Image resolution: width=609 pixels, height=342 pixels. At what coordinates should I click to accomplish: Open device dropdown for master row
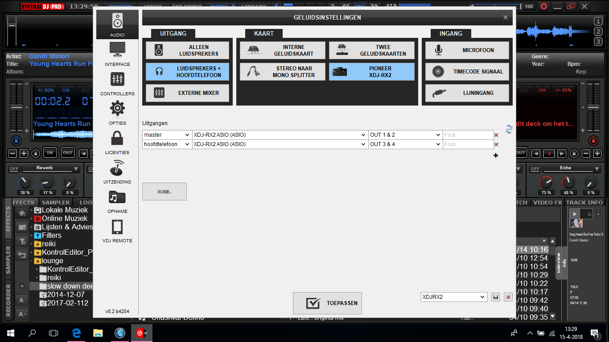[280, 135]
